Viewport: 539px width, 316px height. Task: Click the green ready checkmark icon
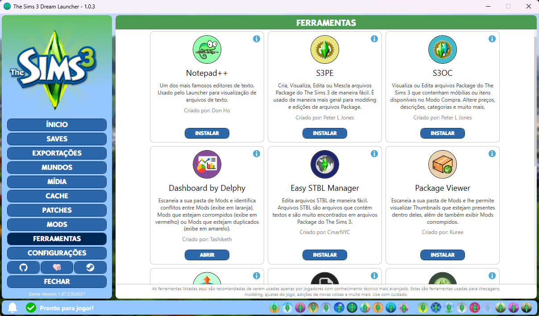point(31,308)
